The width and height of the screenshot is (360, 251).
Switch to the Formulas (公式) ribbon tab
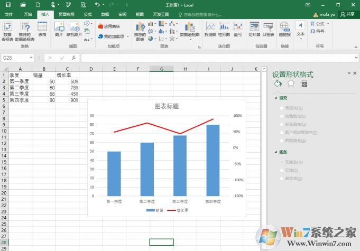coord(88,14)
